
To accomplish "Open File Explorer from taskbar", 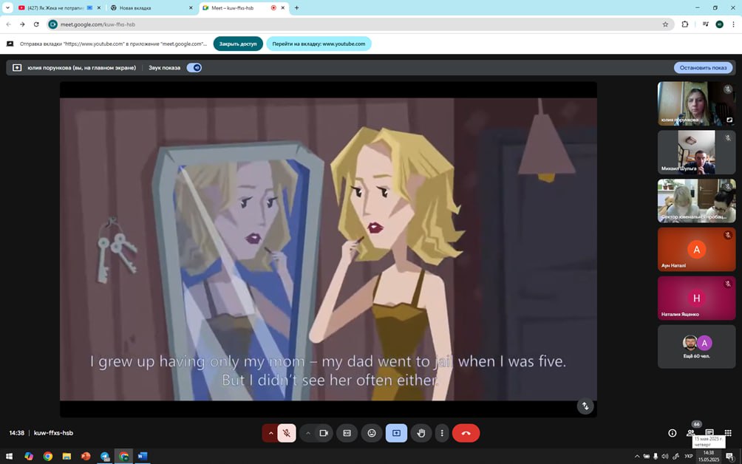I will pos(67,456).
